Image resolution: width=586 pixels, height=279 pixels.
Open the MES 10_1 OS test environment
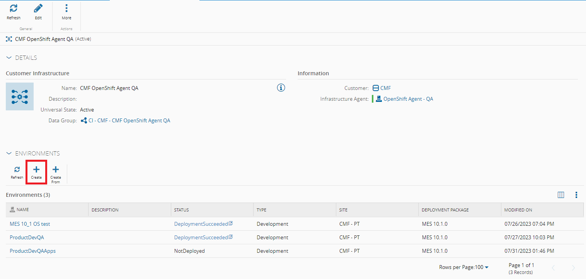pyautogui.click(x=30, y=224)
